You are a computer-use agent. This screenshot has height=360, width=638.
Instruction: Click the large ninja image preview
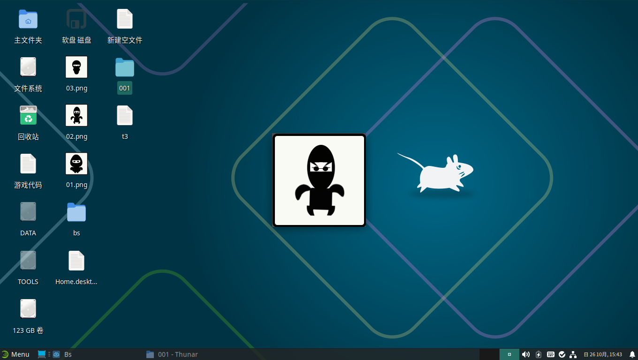tap(319, 180)
